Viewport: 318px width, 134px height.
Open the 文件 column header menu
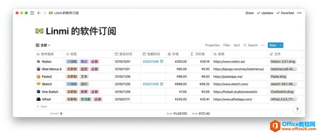click(285, 54)
